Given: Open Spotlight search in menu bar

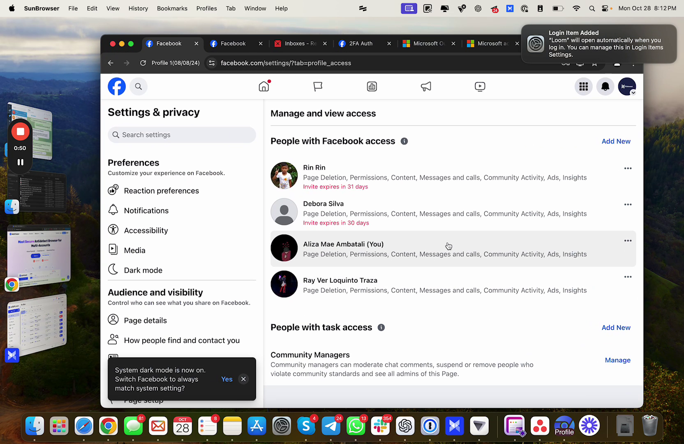Looking at the screenshot, I should click(592, 8).
